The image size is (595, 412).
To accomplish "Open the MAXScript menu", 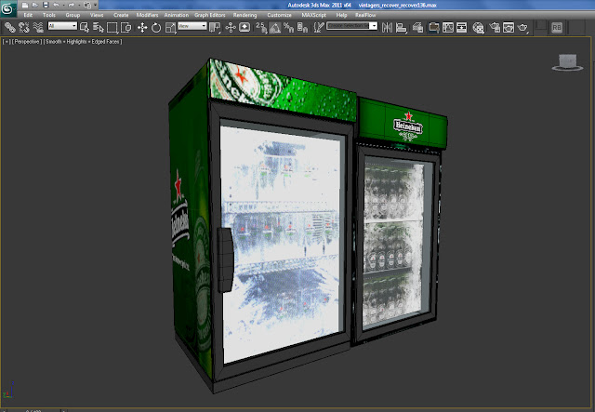I will tap(314, 15).
